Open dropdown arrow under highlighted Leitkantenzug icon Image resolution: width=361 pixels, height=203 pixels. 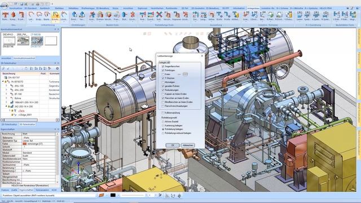[55, 21]
